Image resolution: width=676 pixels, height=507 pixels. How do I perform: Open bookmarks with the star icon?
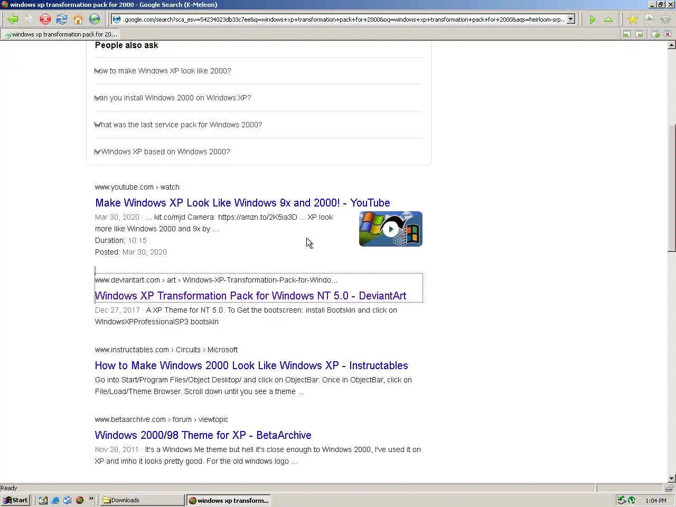click(633, 20)
